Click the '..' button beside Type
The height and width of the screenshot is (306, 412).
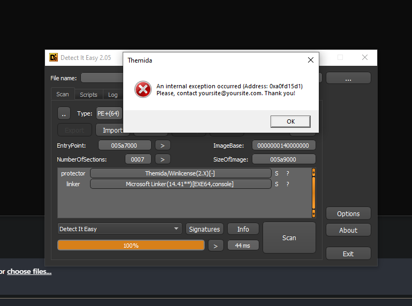pos(64,113)
